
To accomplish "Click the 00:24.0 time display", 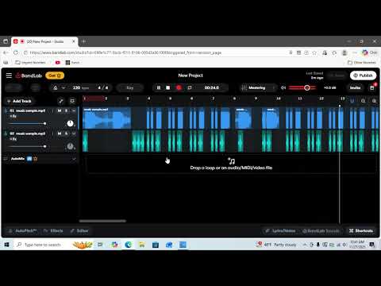I will point(212,87).
